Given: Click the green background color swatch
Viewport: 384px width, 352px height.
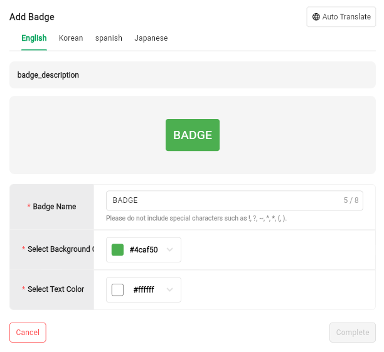Looking at the screenshot, I should pos(117,250).
